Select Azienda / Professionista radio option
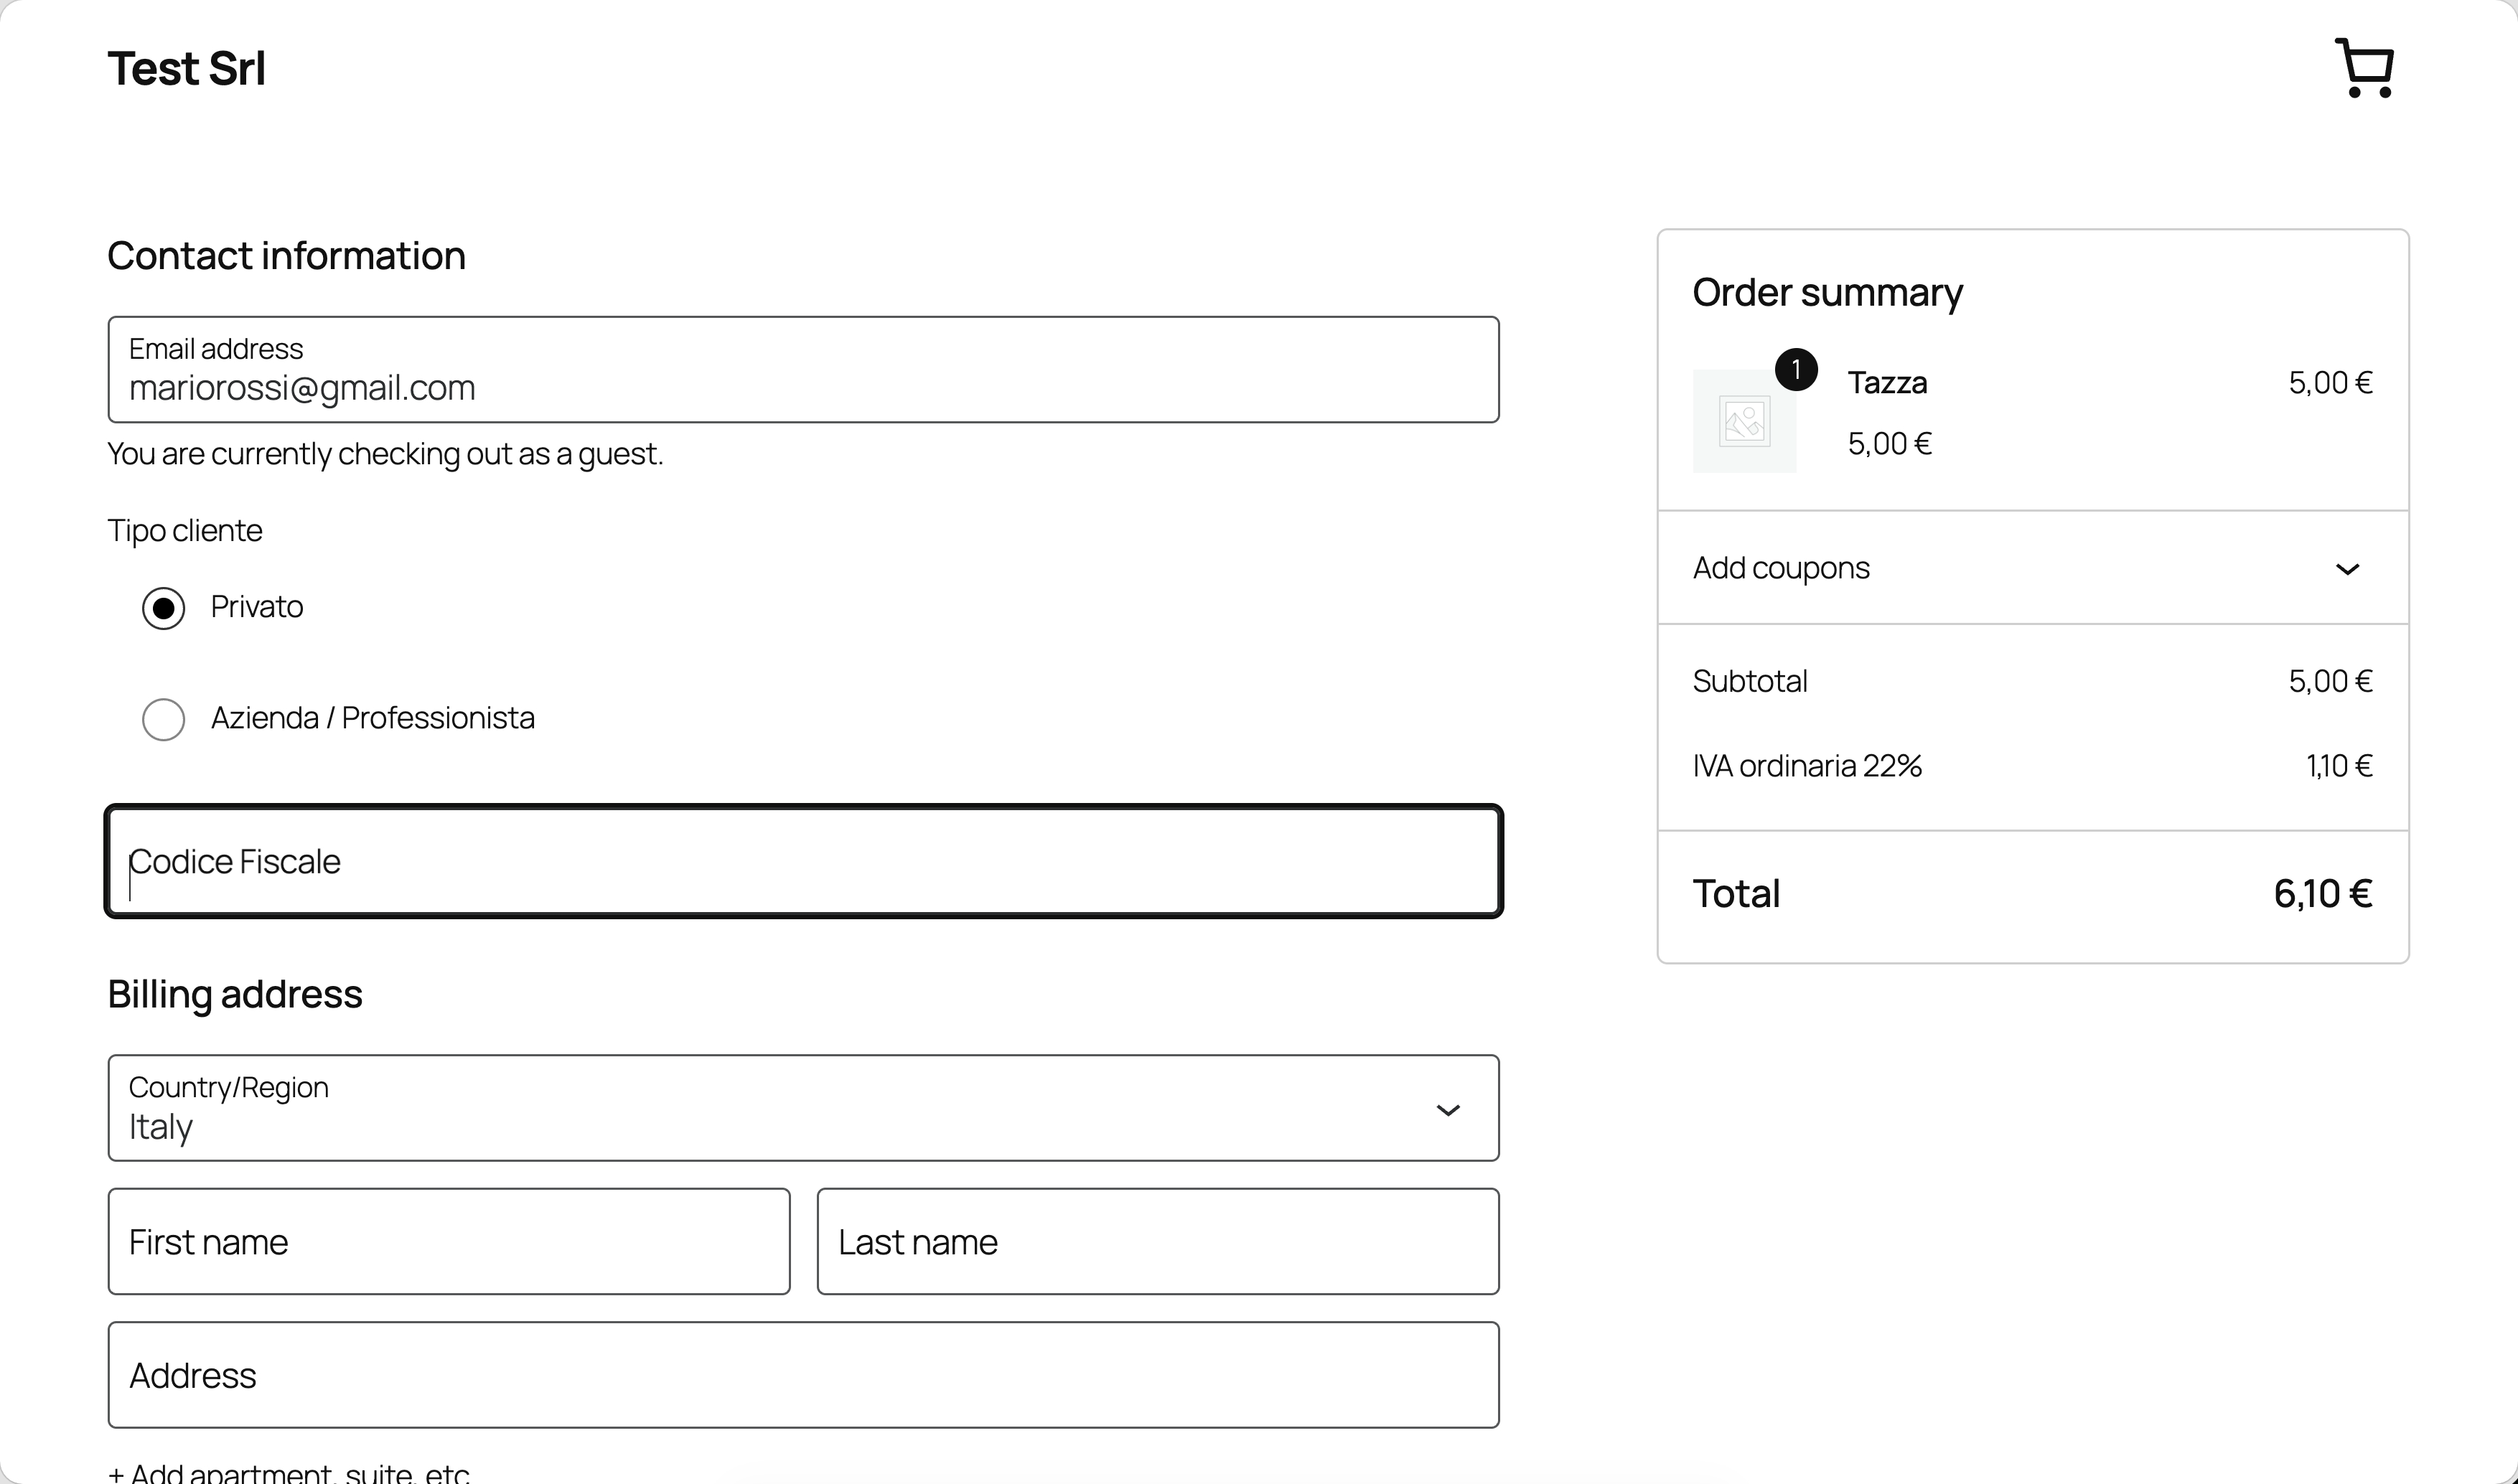The width and height of the screenshot is (2518, 1484). [x=163, y=719]
